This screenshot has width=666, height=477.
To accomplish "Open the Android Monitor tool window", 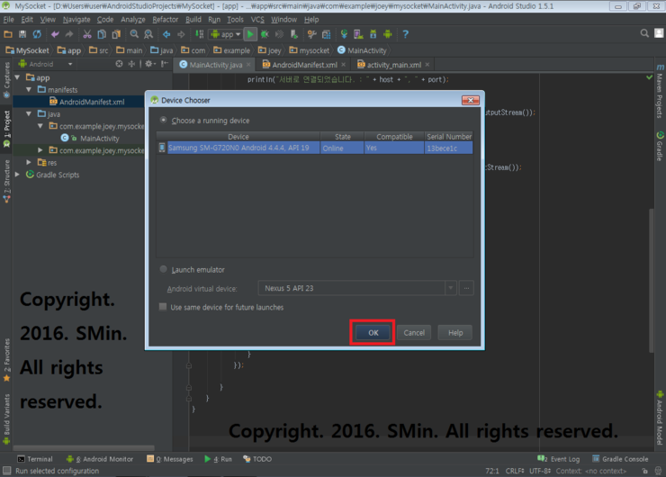I will click(x=100, y=459).
